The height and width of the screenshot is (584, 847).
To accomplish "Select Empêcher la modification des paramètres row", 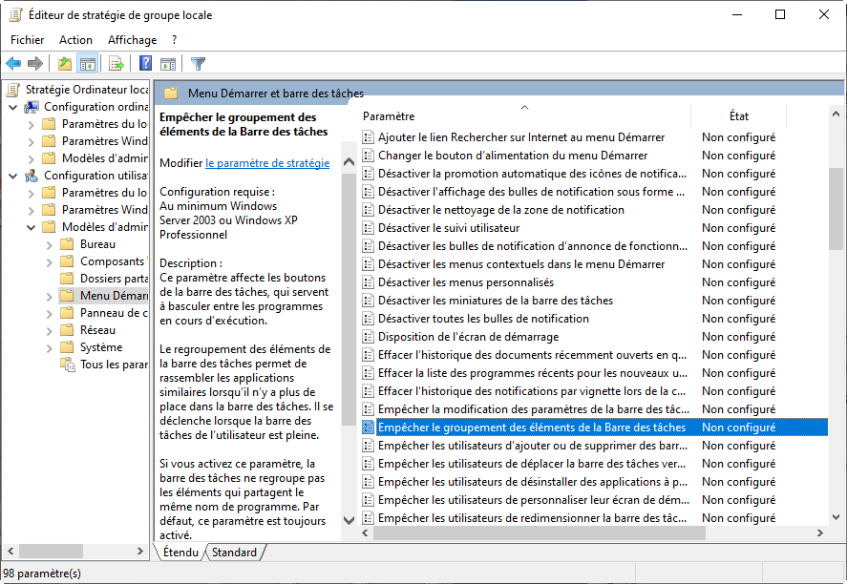I will [x=534, y=409].
